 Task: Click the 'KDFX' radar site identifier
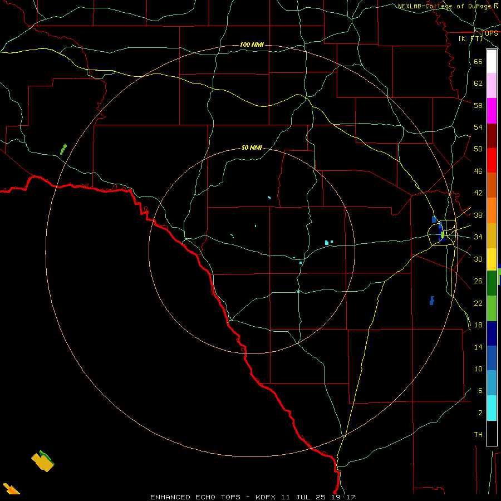tap(267, 497)
